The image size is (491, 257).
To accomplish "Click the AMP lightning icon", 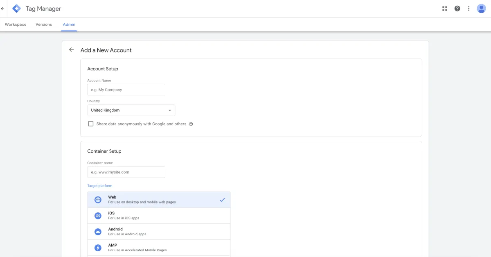I will point(98,248).
